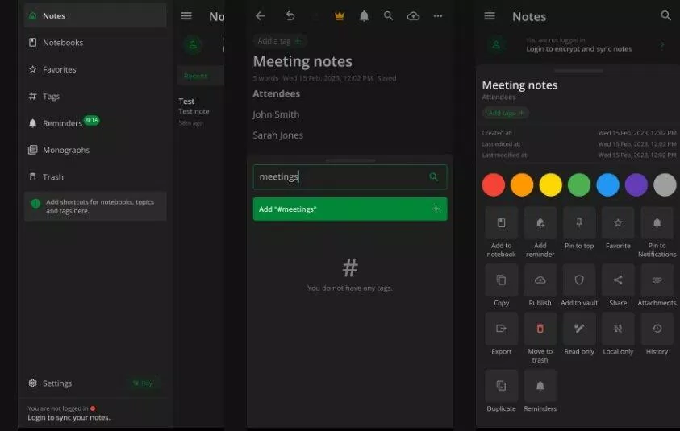The width and height of the screenshot is (680, 431).
Task: Select Reminders in the side menu
Action: point(62,123)
